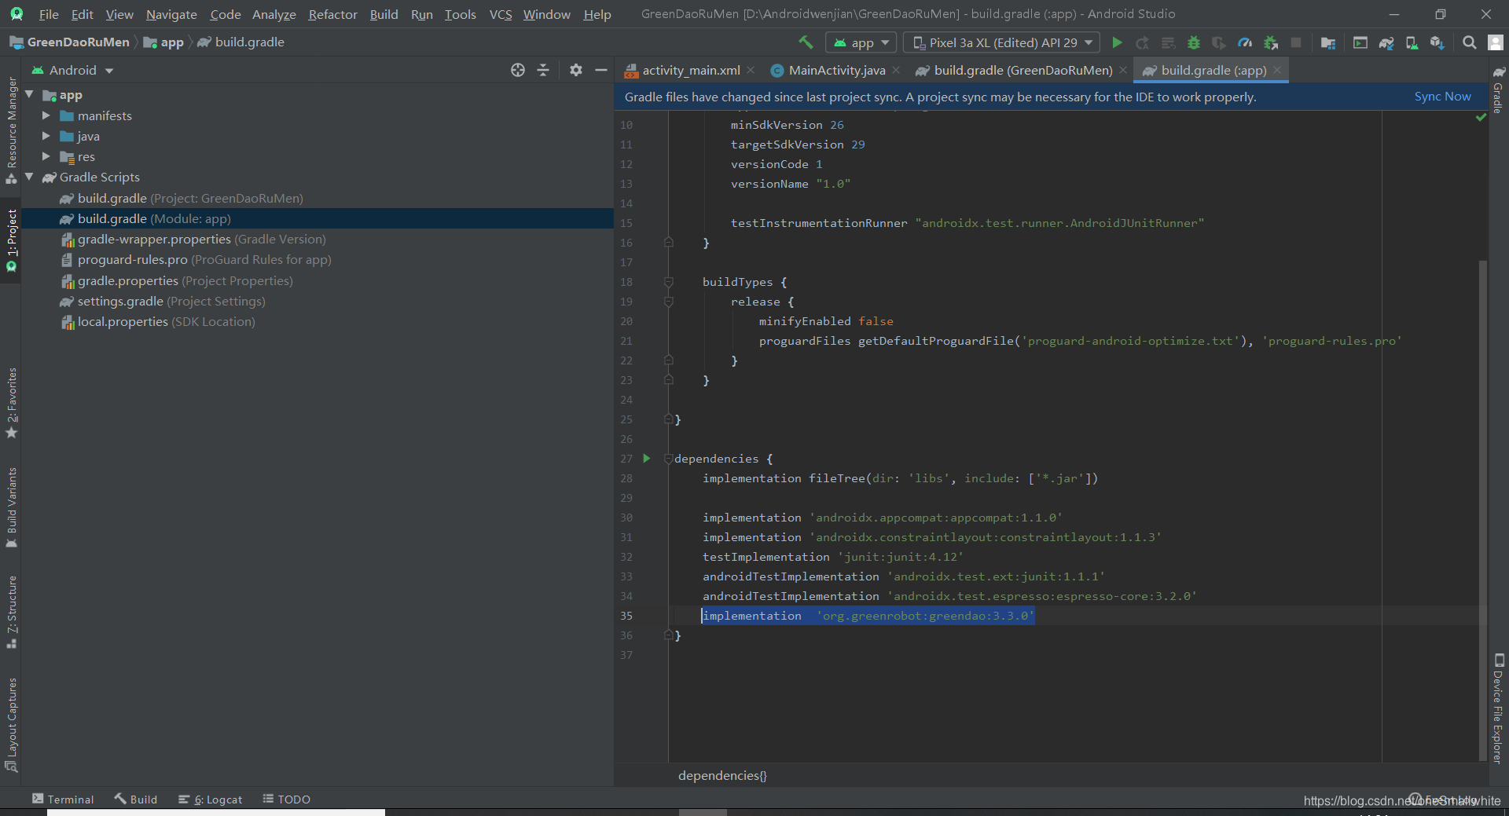
Task: Toggle the 2: Favorites side panel
Action: [11, 403]
